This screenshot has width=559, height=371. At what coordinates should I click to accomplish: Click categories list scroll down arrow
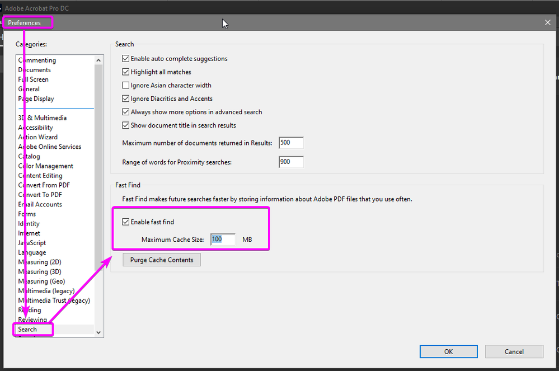click(x=98, y=332)
